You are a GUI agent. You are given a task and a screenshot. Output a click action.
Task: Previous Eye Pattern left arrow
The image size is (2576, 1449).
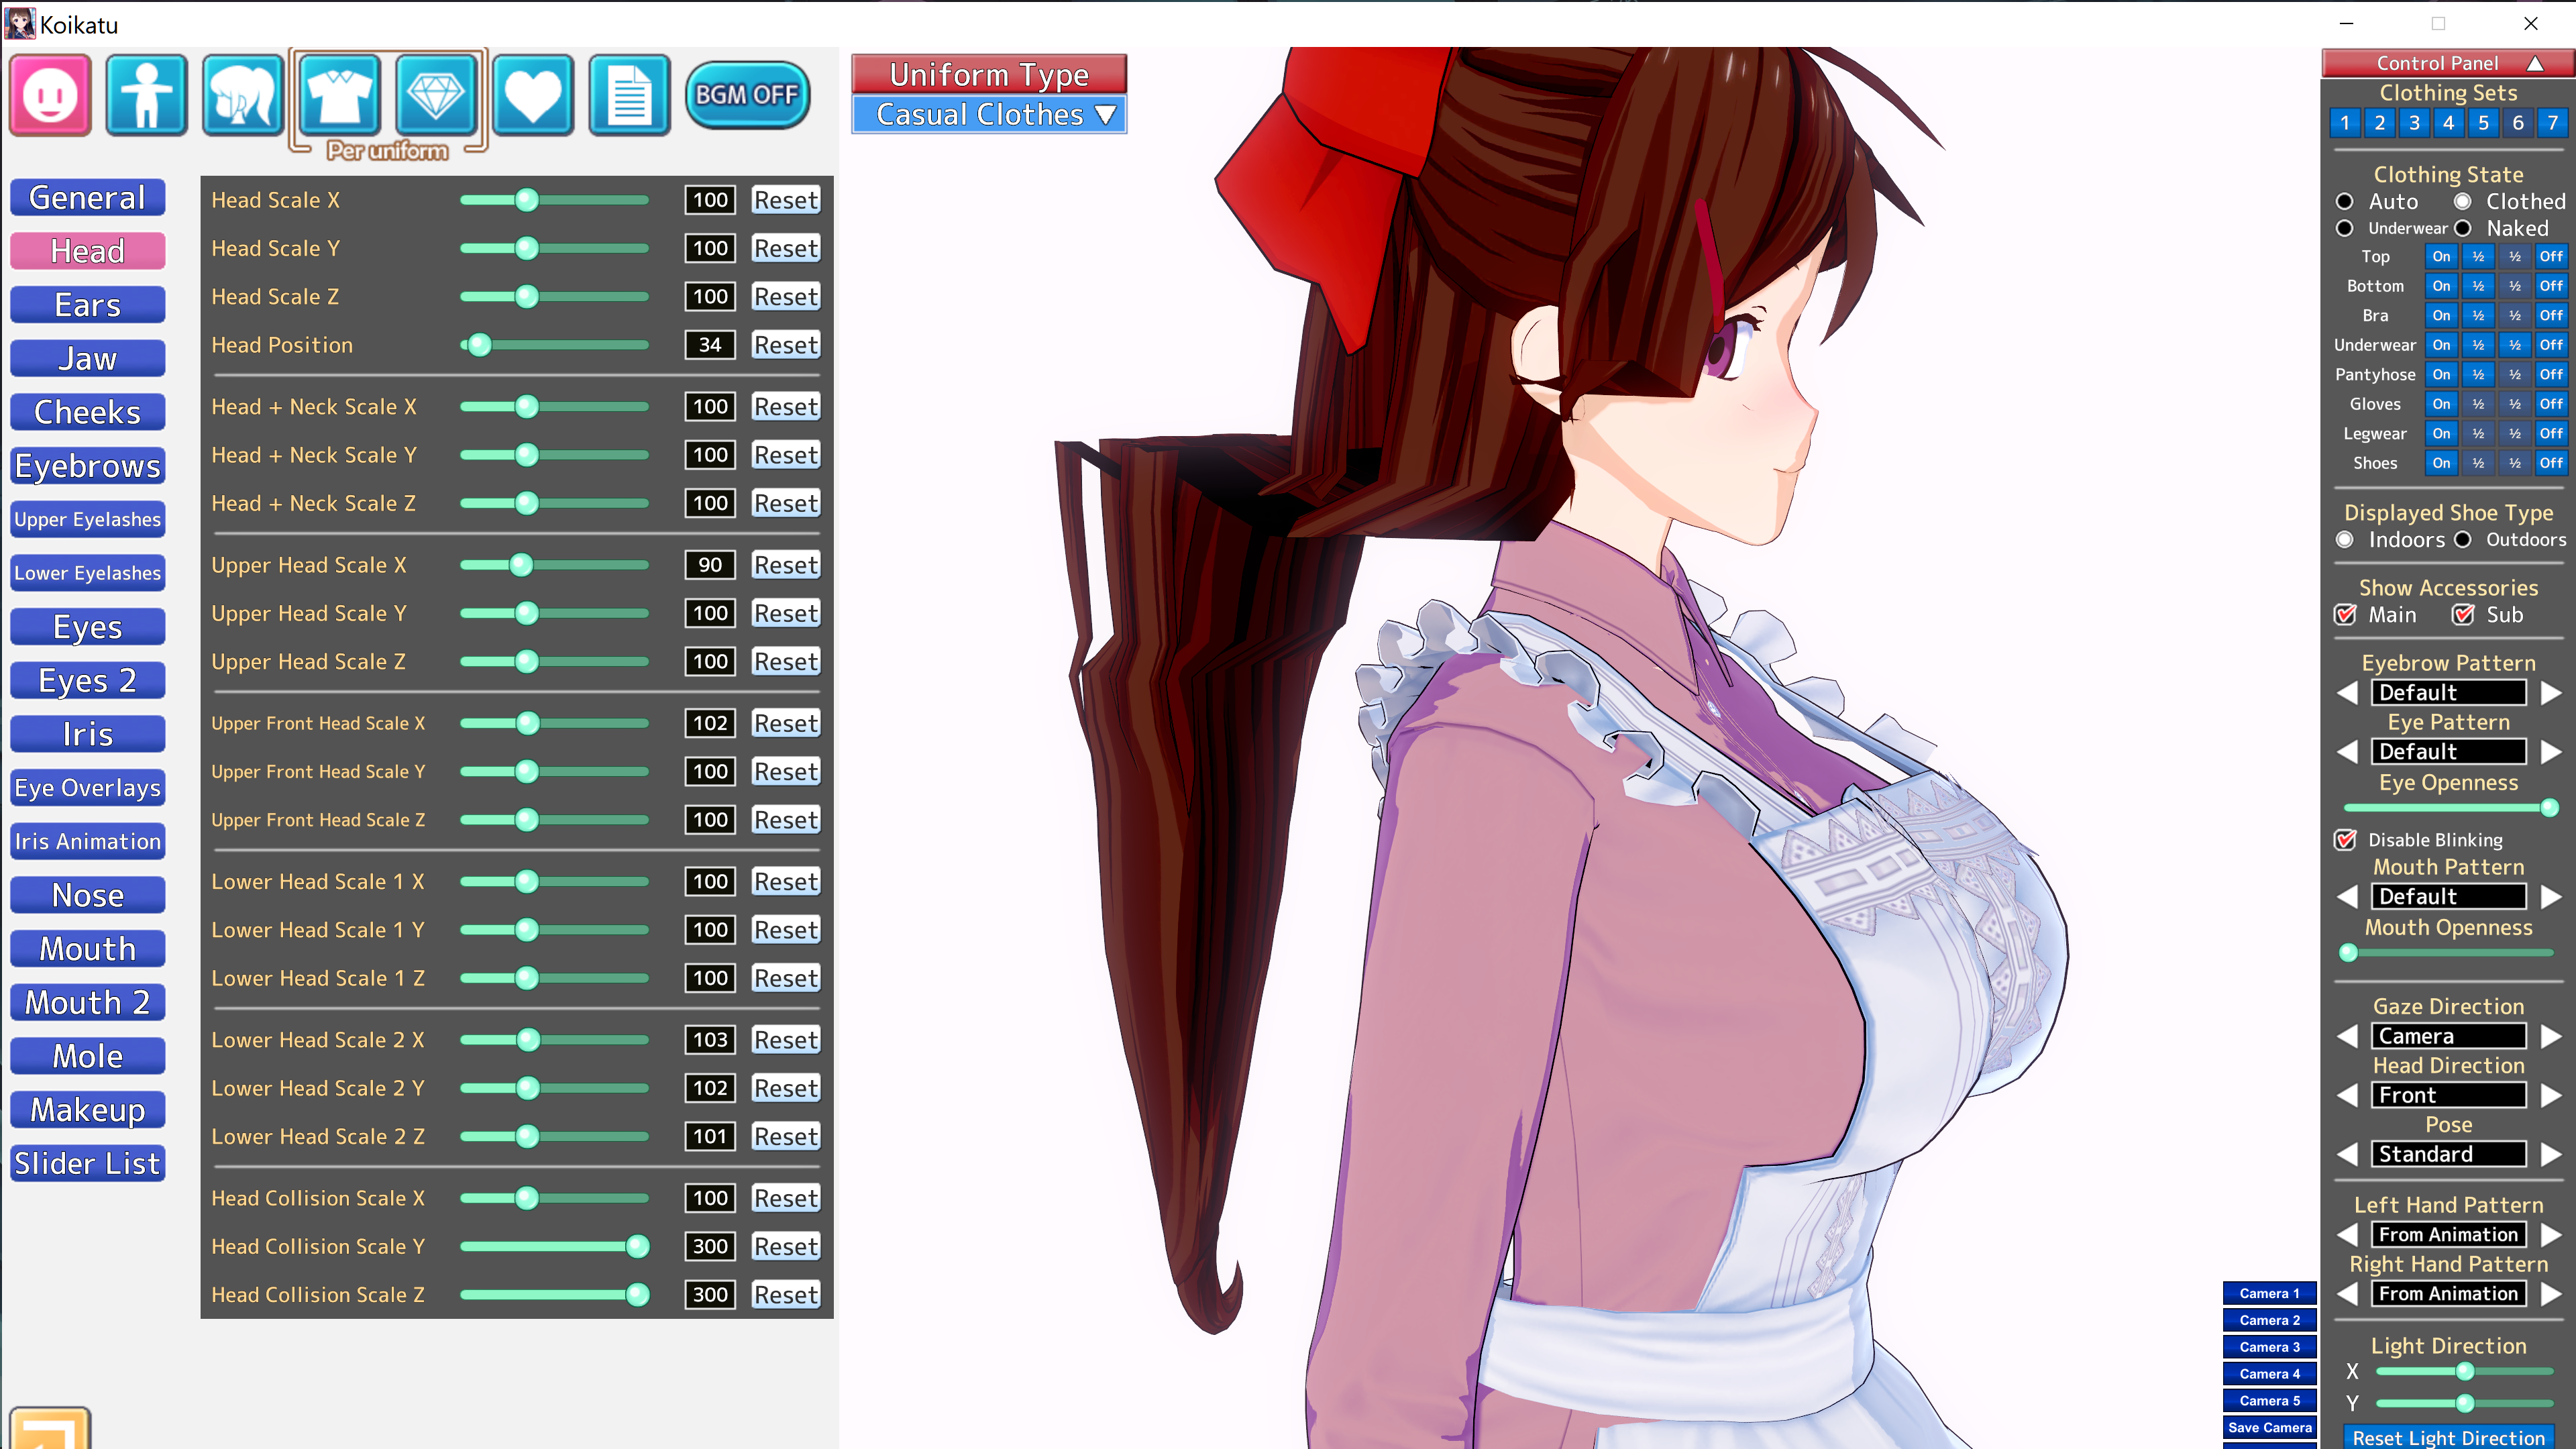[x=2347, y=751]
